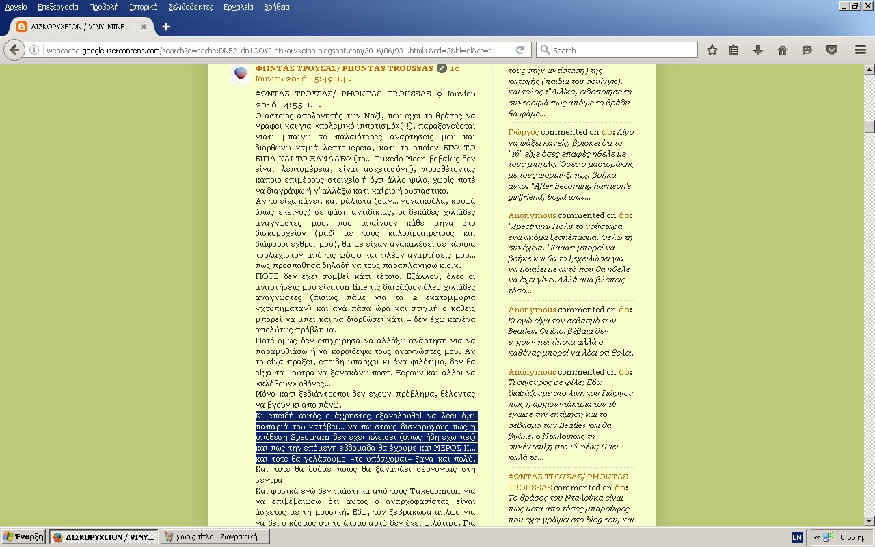Click the scrollbar down arrow
Viewport: 875px width, 547px height.
869,521
